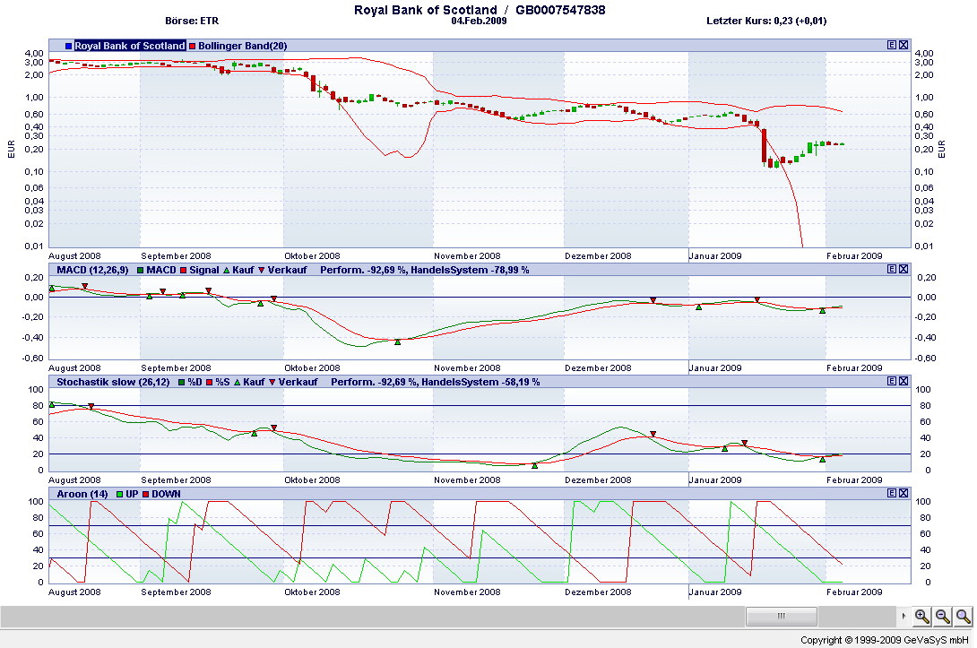Click the green Kauf triangle in the Stochastik legend
The height and width of the screenshot is (648, 977).
coord(237,383)
